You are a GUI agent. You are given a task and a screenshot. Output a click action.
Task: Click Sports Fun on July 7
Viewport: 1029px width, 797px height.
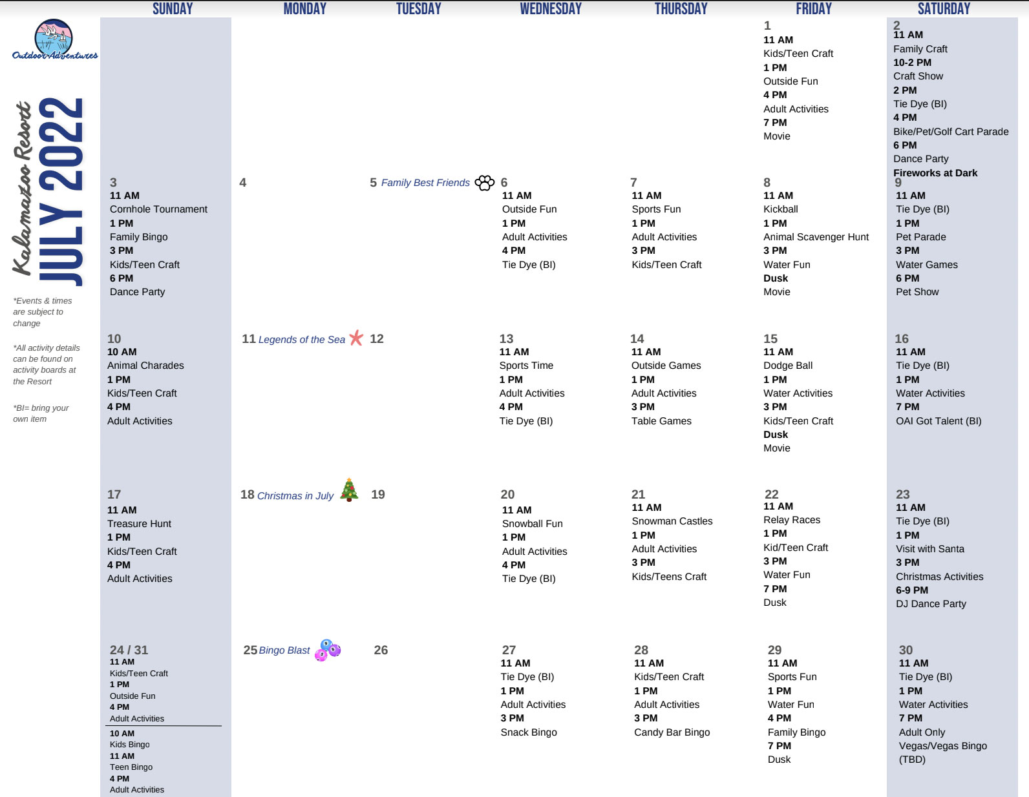coord(656,209)
